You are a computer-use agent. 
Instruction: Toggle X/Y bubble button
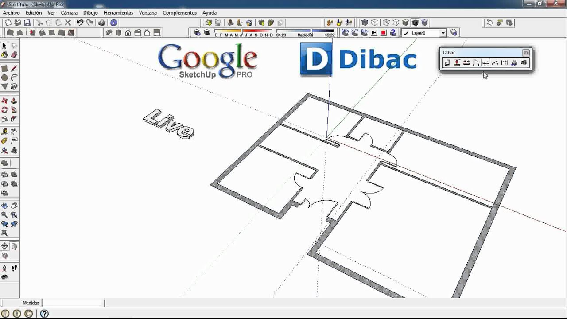[x=355, y=33]
